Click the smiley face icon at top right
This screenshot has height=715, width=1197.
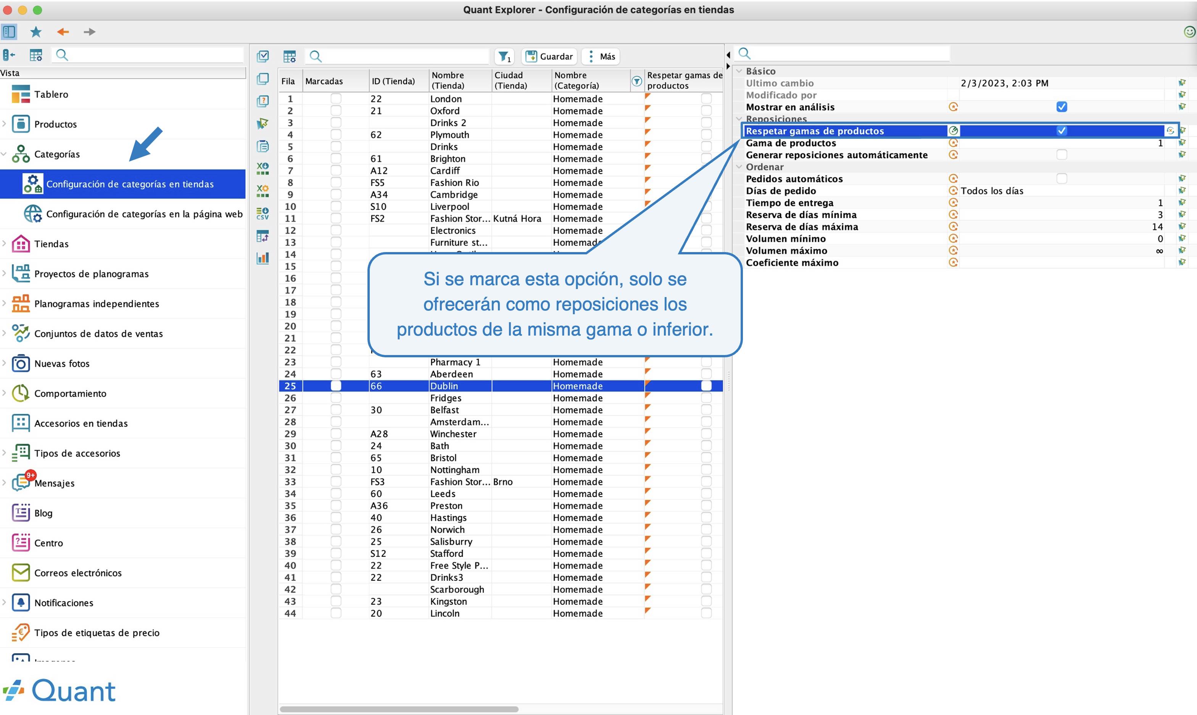(x=1189, y=32)
